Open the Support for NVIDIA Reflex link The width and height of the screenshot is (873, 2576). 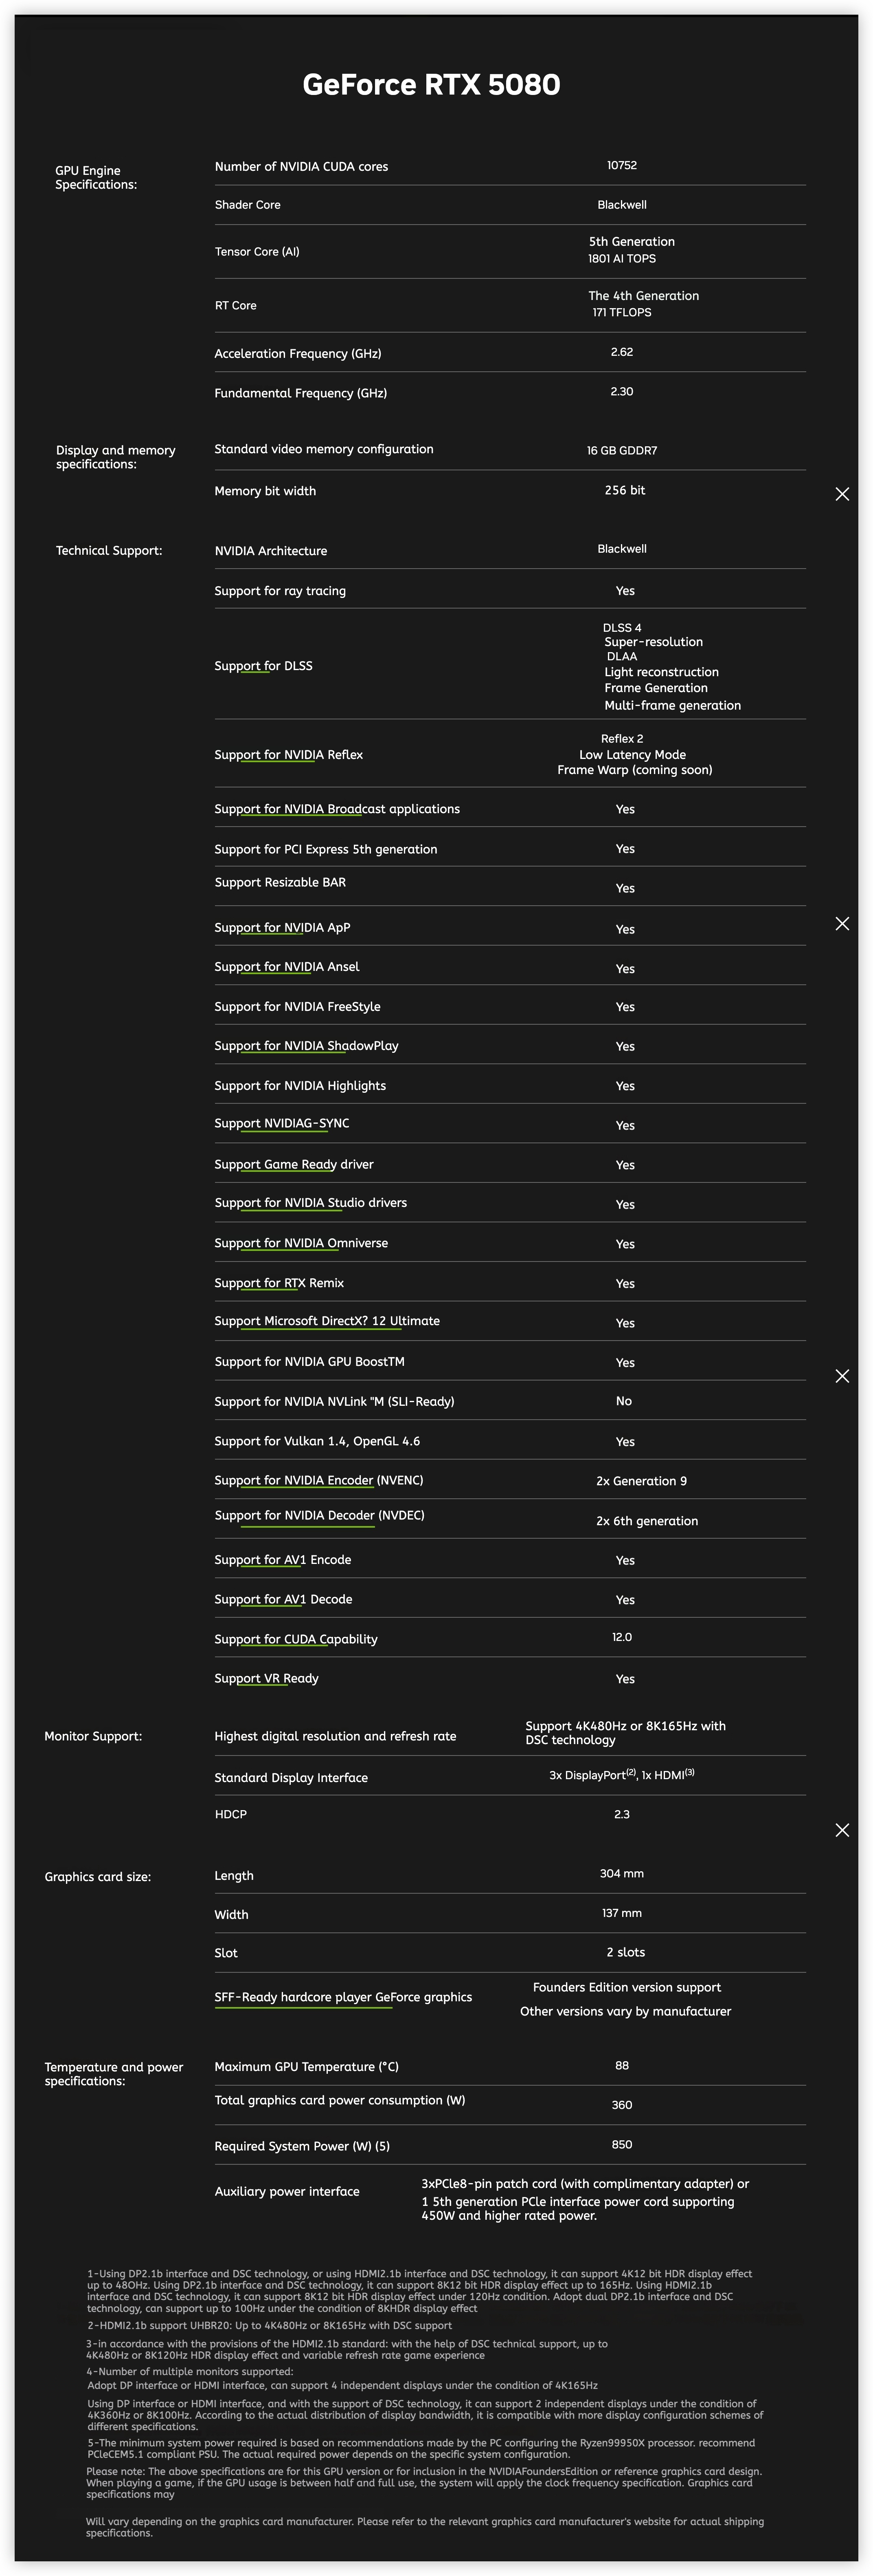pyautogui.click(x=289, y=755)
